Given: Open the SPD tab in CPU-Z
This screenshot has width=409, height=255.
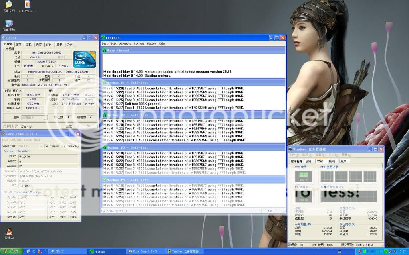Looking at the screenshot, I should point(48,45).
